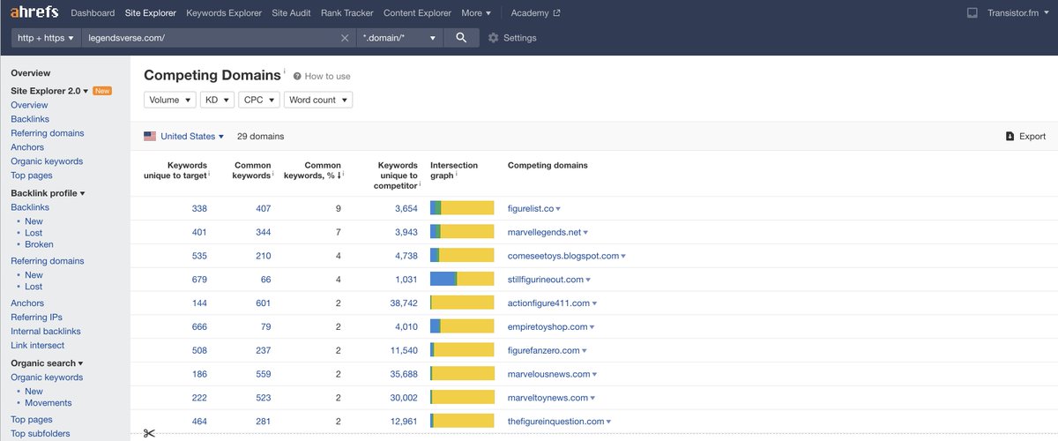
Task: Click the scissors icon at bottom left
Action: (148, 433)
